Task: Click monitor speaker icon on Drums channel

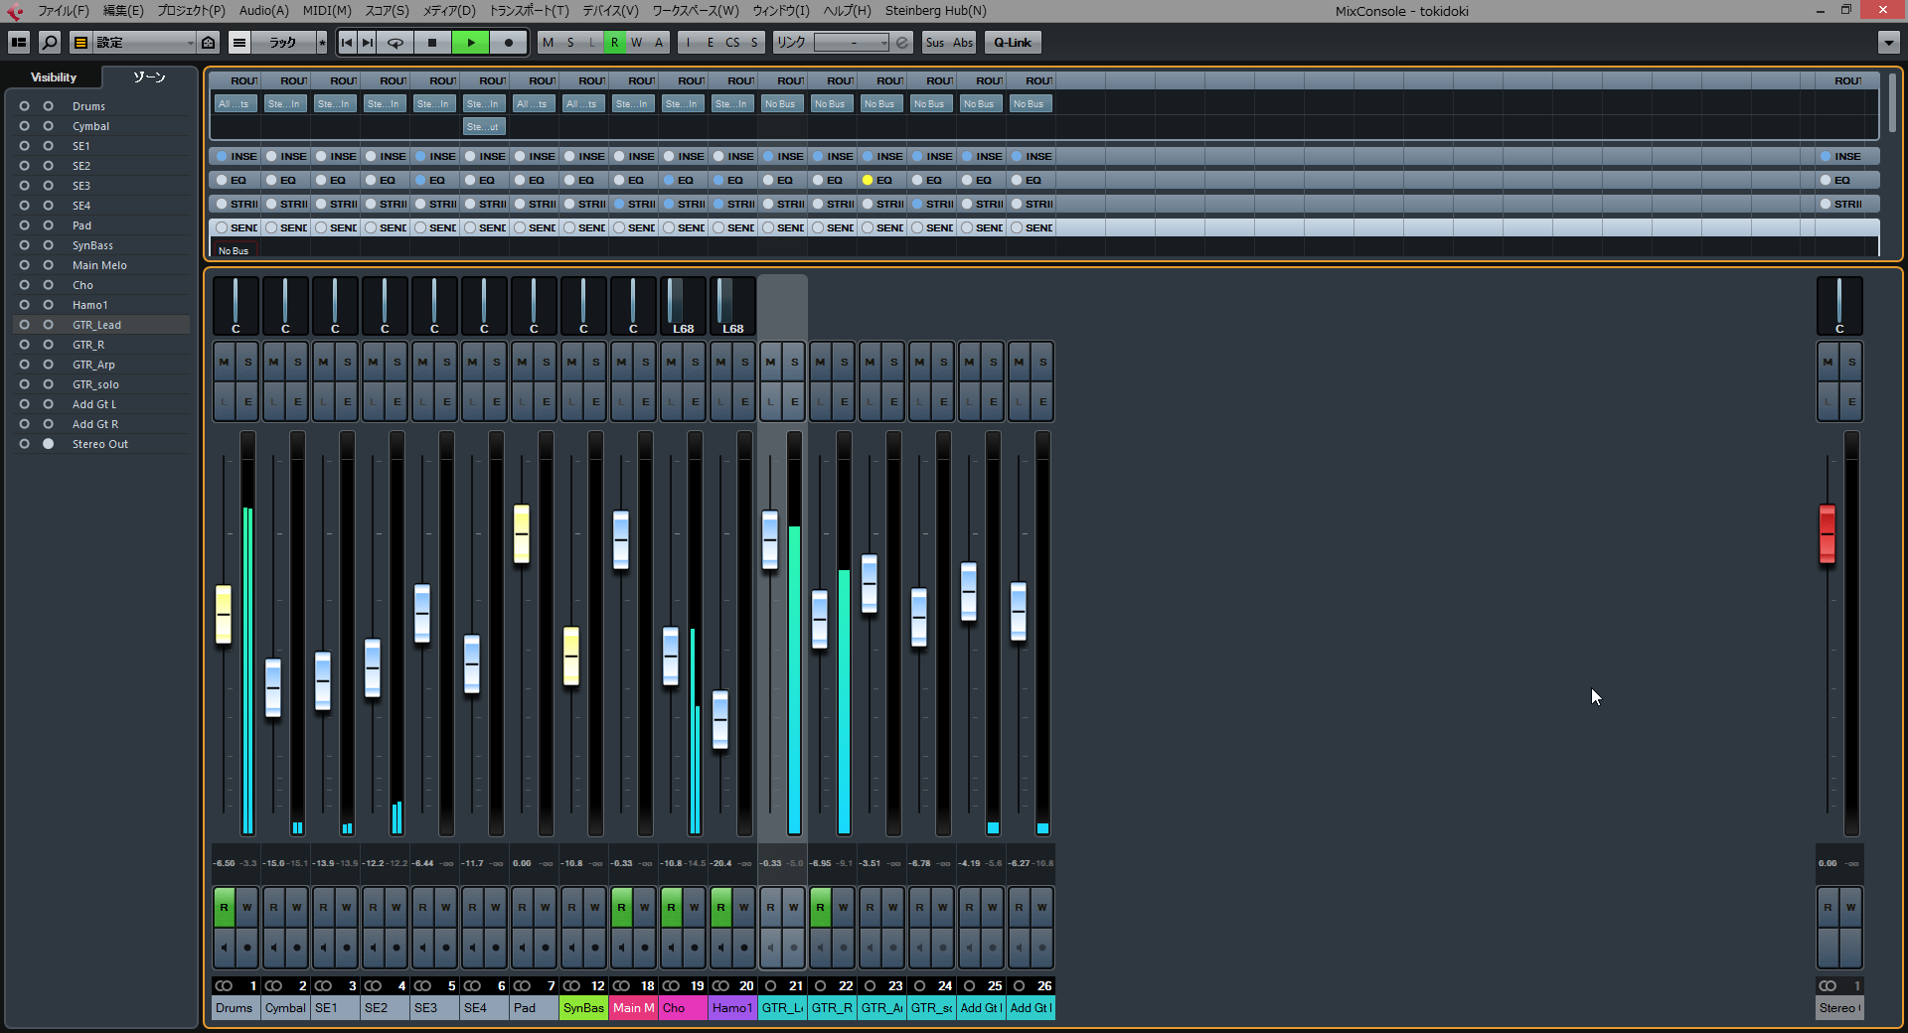Action: (x=225, y=948)
